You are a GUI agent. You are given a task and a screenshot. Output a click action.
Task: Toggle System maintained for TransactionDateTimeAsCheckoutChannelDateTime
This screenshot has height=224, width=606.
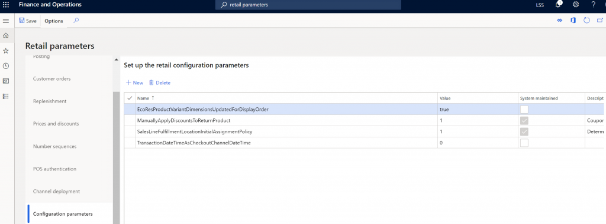(x=524, y=143)
